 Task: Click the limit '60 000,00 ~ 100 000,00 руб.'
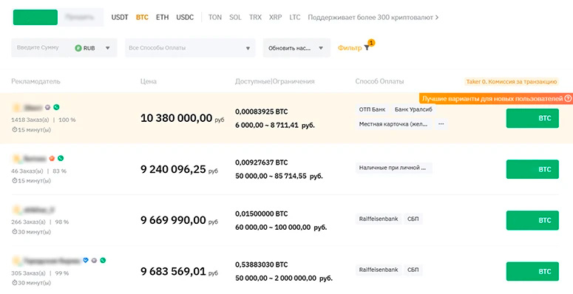pyautogui.click(x=281, y=228)
